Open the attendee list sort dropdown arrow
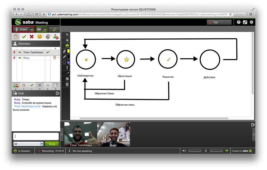267x170 pixels. 55,48
